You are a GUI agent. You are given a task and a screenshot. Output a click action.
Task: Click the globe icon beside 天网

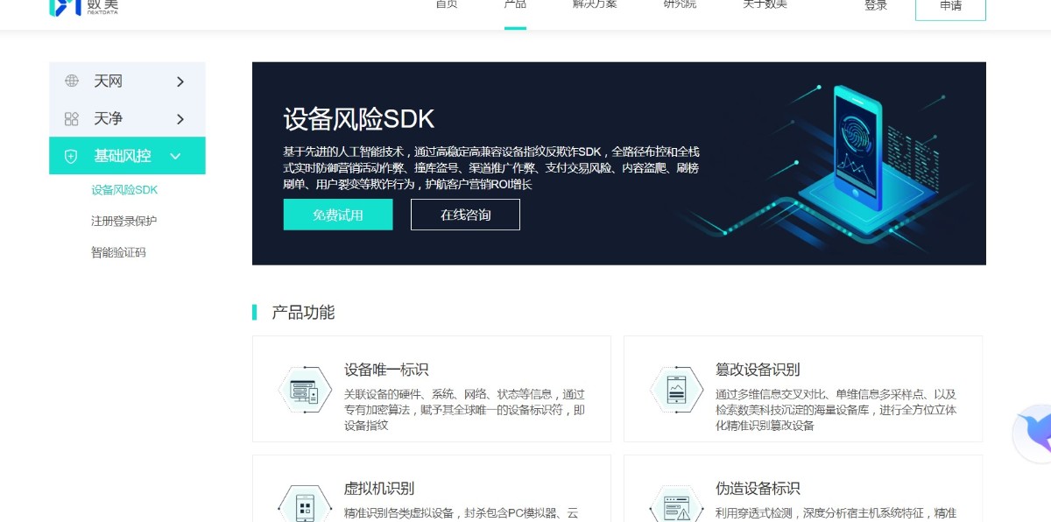click(x=72, y=81)
